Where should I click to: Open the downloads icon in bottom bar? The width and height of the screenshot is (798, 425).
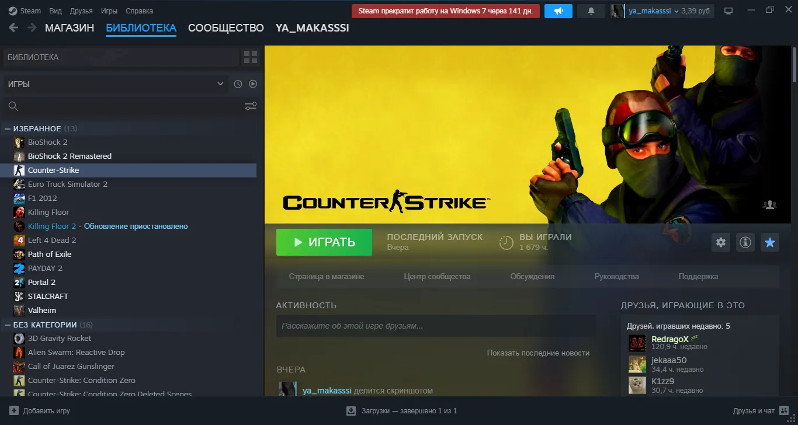[x=351, y=410]
